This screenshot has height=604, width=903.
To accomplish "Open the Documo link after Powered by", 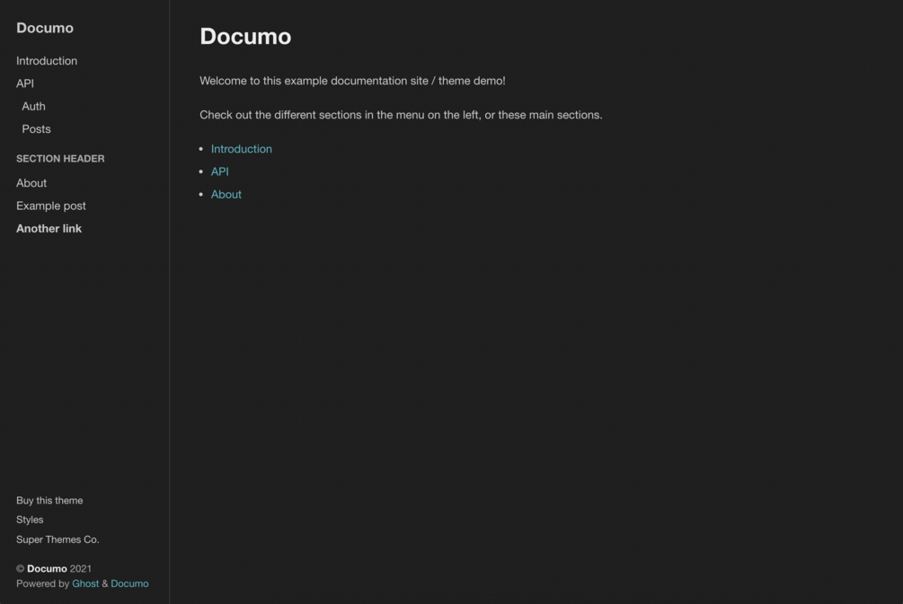I will click(129, 583).
